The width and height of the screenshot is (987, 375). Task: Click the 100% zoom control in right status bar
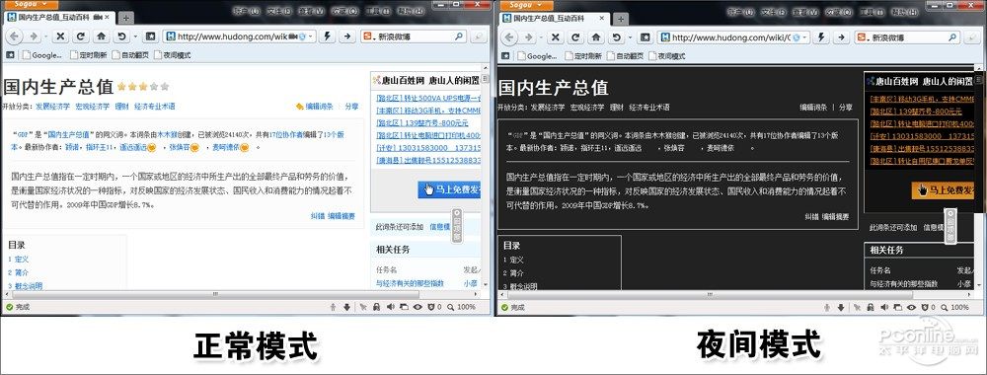tap(954, 307)
